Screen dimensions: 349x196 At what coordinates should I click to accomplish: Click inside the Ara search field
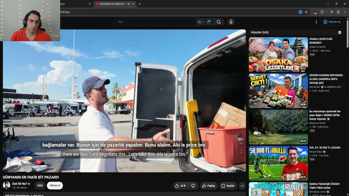point(157,22)
